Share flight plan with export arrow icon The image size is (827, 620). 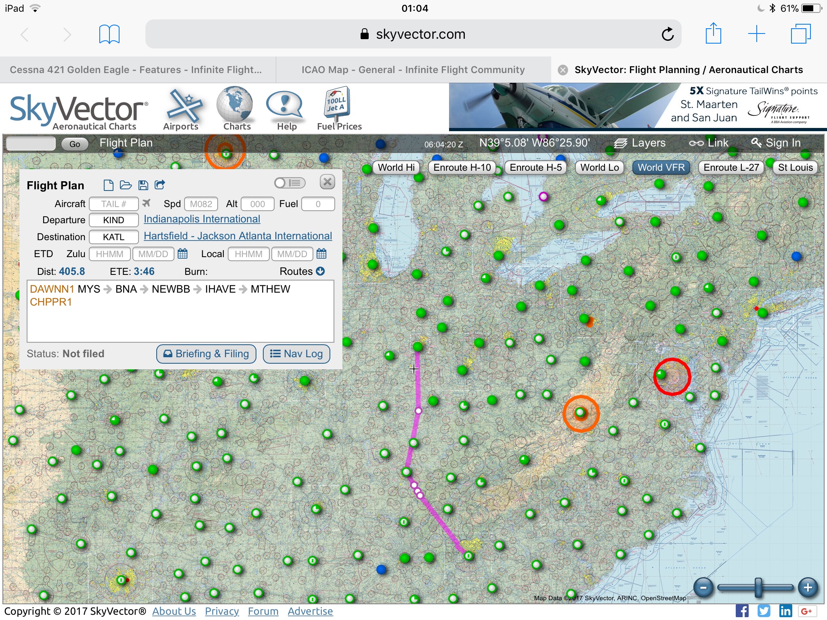(x=160, y=185)
